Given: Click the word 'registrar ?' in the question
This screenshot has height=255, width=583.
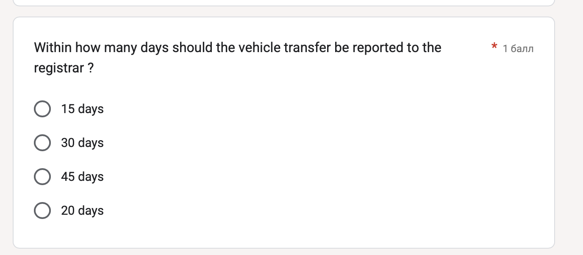Looking at the screenshot, I should (64, 68).
